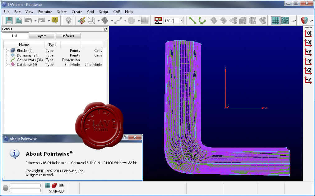Expand the Database (4) tree node
This screenshot has width=315, height=196.
click(x=7, y=64)
